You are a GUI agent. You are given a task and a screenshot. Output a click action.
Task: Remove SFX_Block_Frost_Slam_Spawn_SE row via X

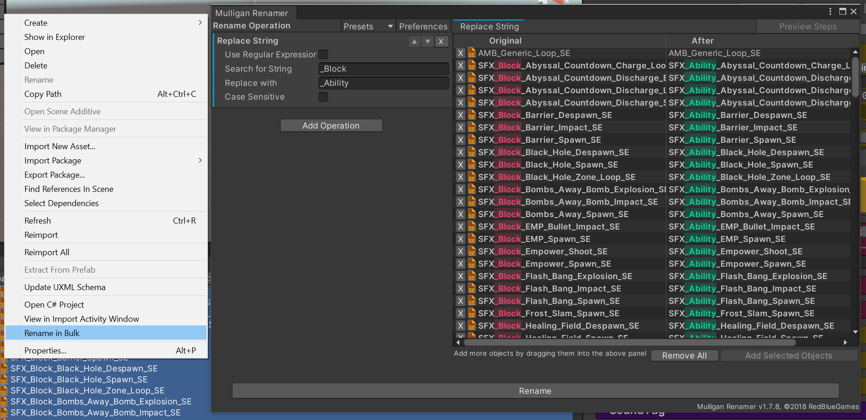460,314
